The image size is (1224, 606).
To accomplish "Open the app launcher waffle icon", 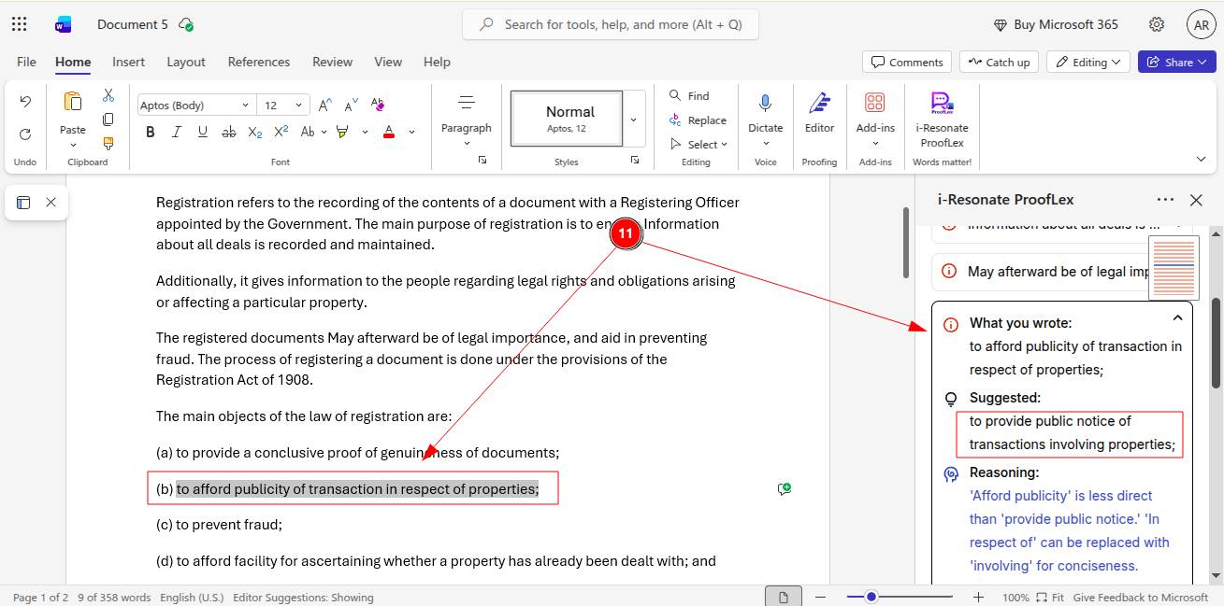I will [x=20, y=24].
